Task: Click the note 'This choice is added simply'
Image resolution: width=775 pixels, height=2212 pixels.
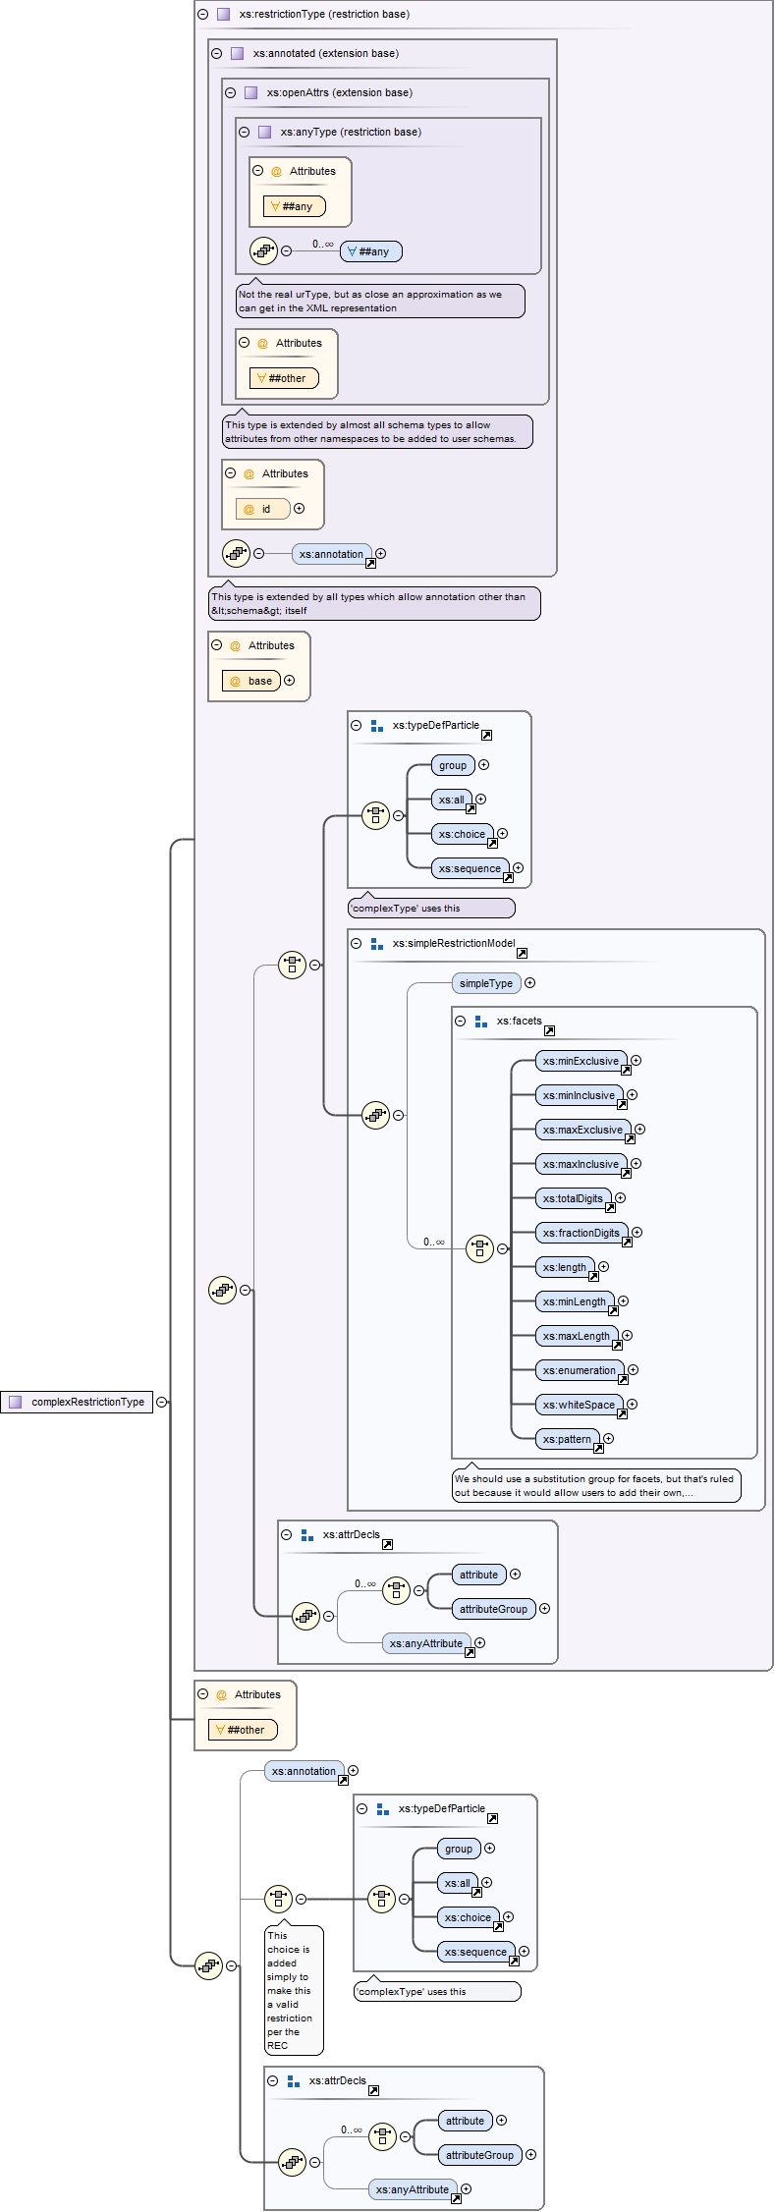Action: 294,1990
